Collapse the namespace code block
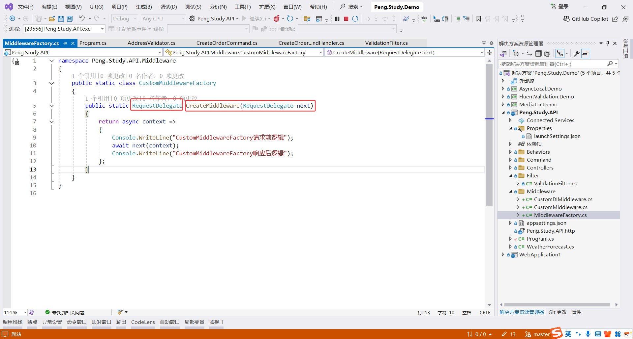The width and height of the screenshot is (633, 339). 51,61
